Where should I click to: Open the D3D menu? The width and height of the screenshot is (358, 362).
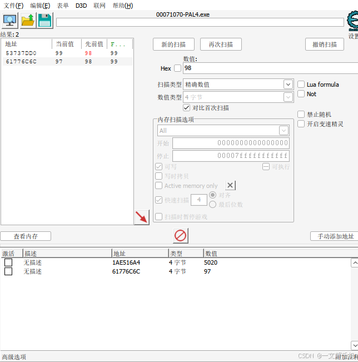pyautogui.click(x=81, y=6)
